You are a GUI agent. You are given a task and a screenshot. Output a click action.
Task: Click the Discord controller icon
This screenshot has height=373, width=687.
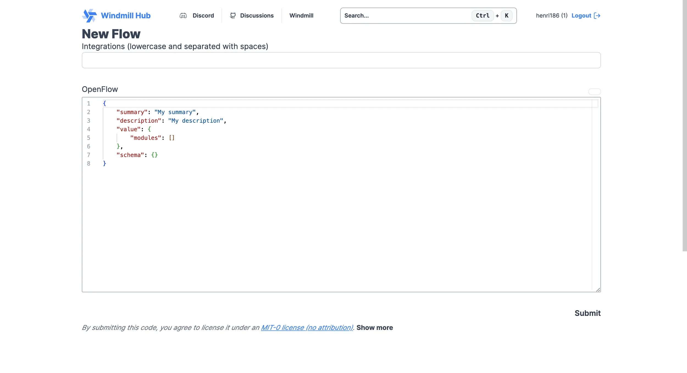click(183, 16)
